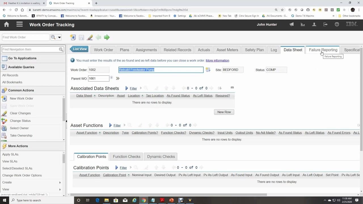Click the Find Work Order input field
Image resolution: width=363 pixels, height=204 pixels.
26,37
